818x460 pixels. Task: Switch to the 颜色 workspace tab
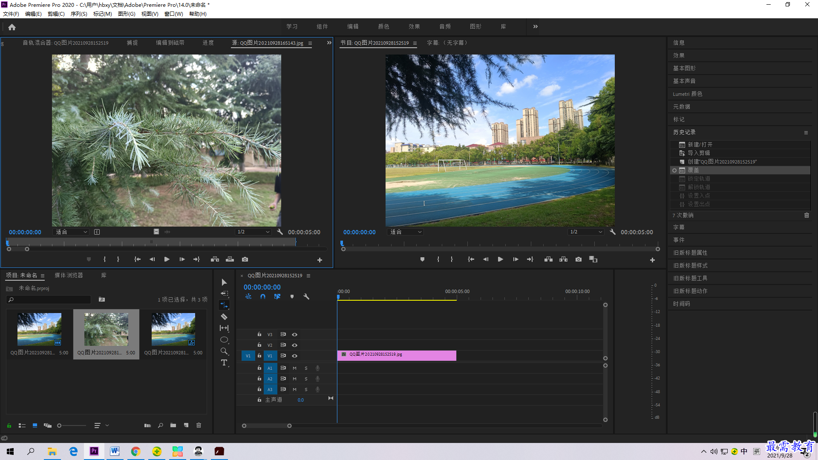384,26
